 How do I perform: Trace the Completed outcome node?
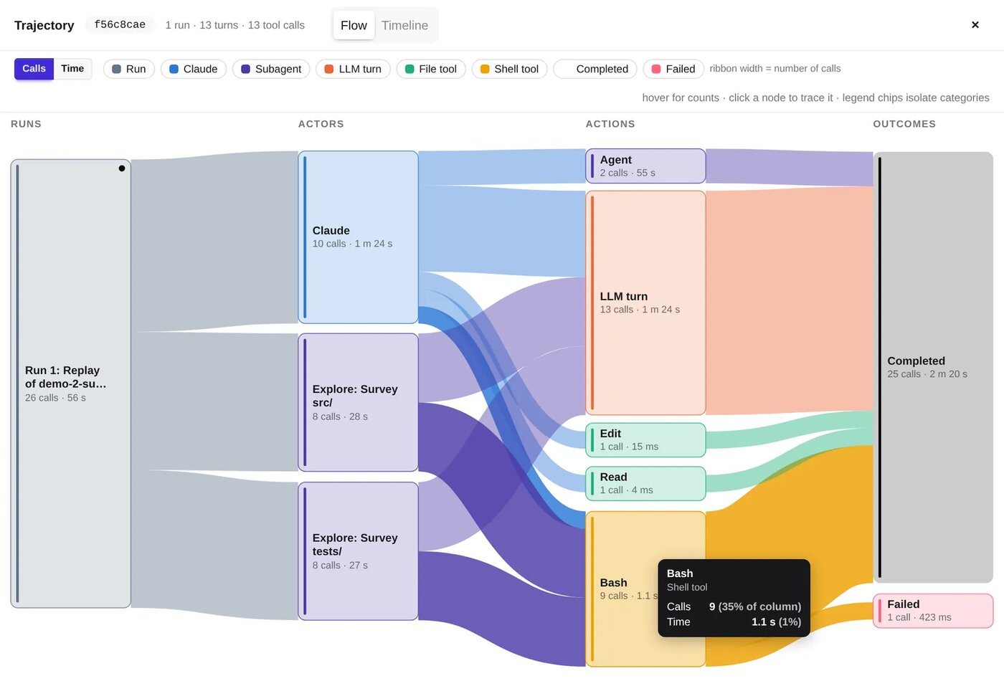(x=933, y=367)
